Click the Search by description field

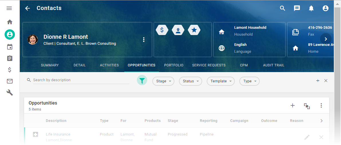click(x=81, y=80)
